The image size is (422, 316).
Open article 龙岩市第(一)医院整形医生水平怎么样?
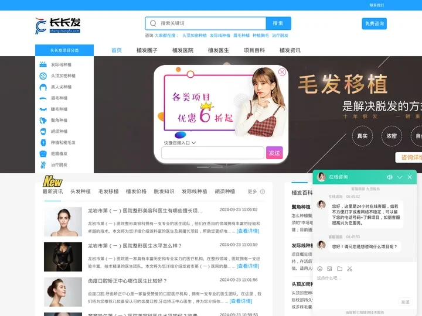coord(135,246)
